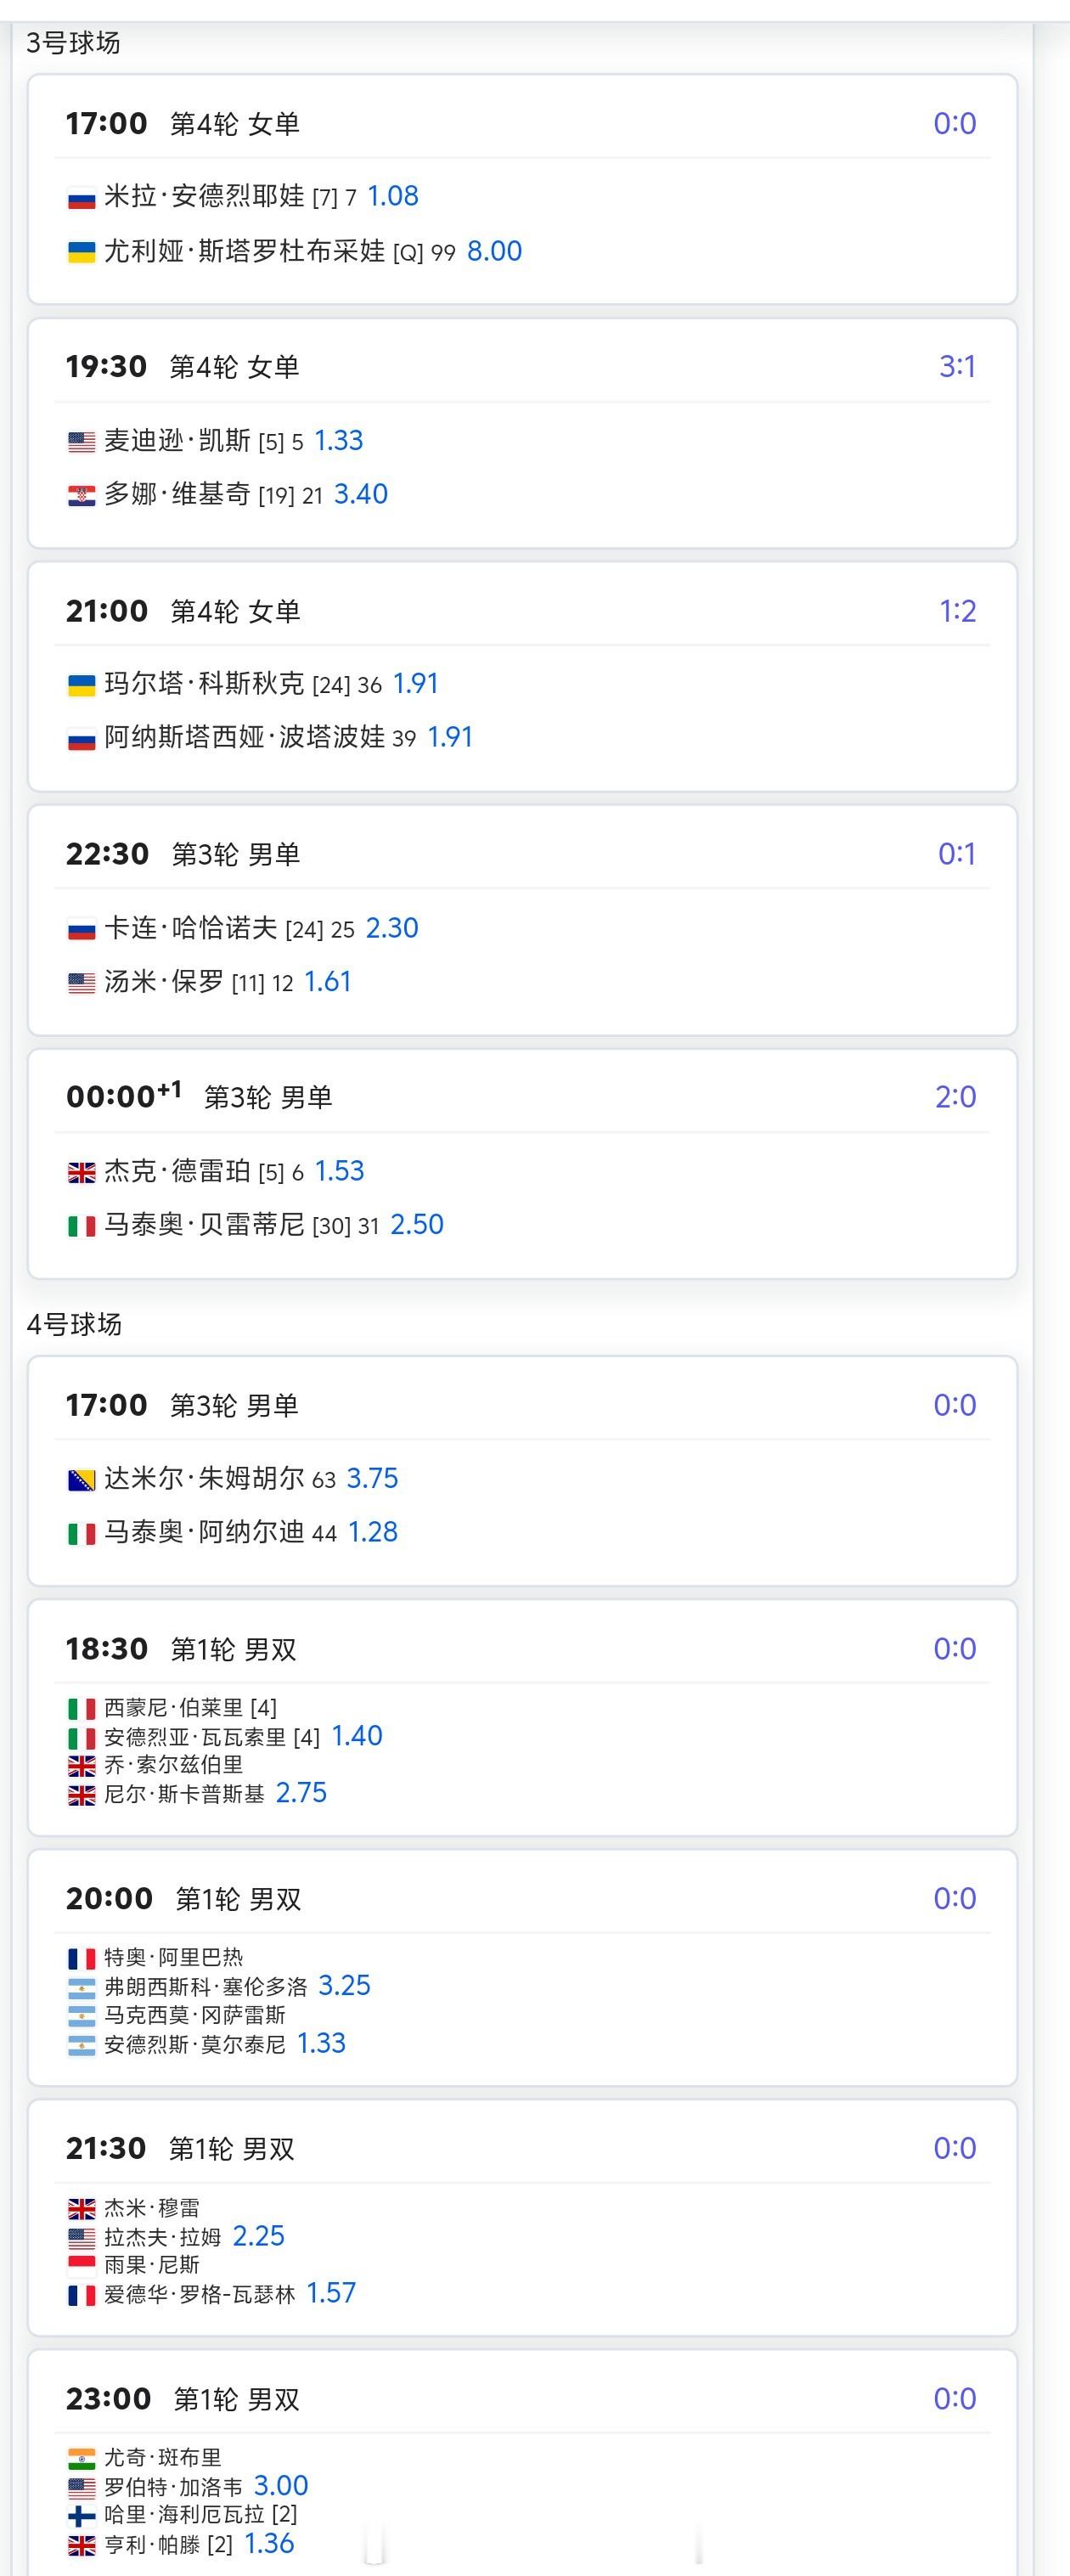This screenshot has height=2576, width=1070.
Task: Click Finnish flag beside 哈里·海利厄瓦拉
Action: [81, 2515]
